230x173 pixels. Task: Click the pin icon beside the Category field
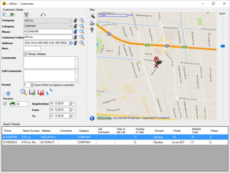[x=75, y=26]
